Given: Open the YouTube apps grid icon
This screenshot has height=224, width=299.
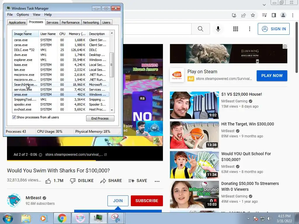Looking at the screenshot, I should (236, 29).
